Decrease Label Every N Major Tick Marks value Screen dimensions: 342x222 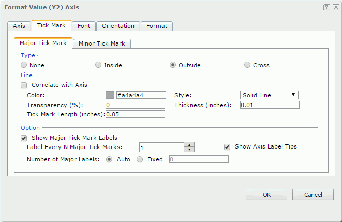pos(189,150)
